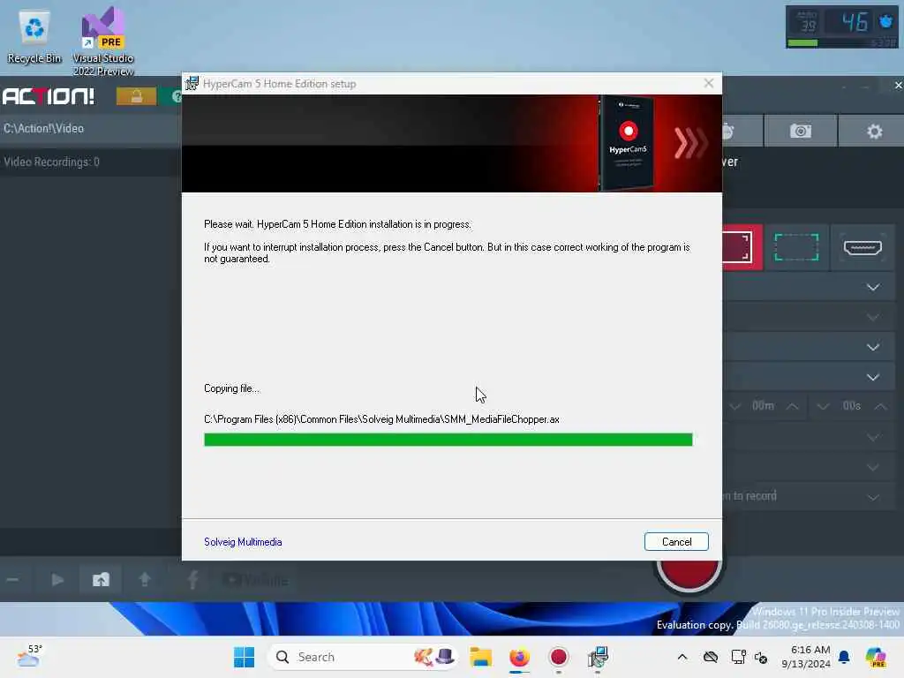Close the HyperCam 5 setup dialog
The image size is (904, 678).
[x=709, y=84]
